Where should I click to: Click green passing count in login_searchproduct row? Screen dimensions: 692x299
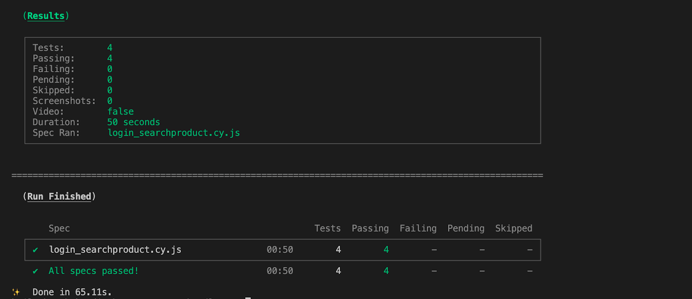coord(386,250)
